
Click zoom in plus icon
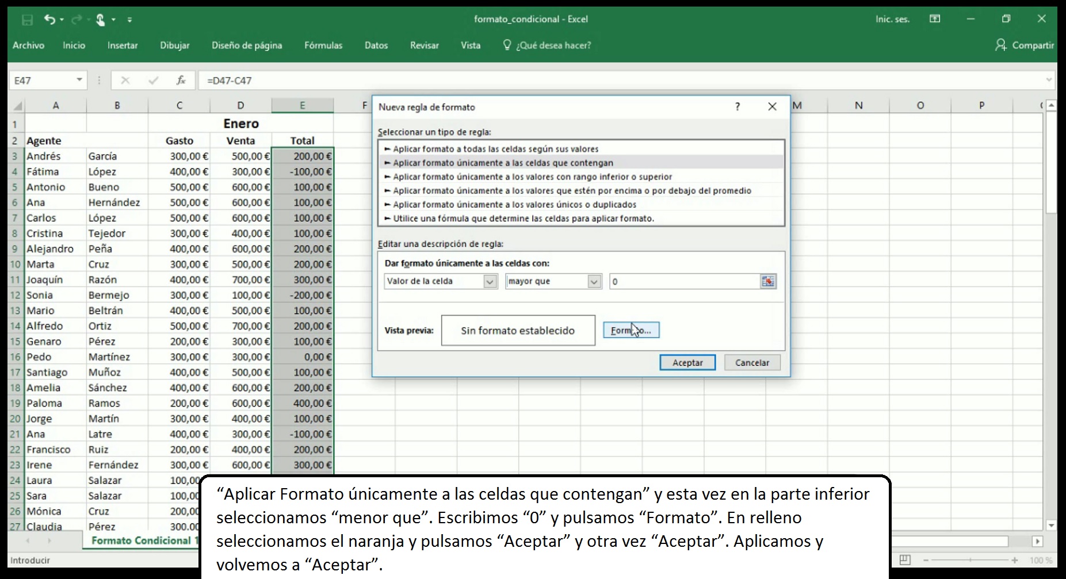(x=1015, y=559)
